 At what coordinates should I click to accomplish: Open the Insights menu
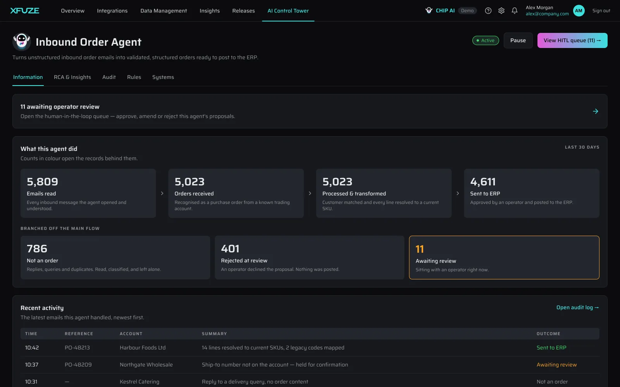pos(210,11)
